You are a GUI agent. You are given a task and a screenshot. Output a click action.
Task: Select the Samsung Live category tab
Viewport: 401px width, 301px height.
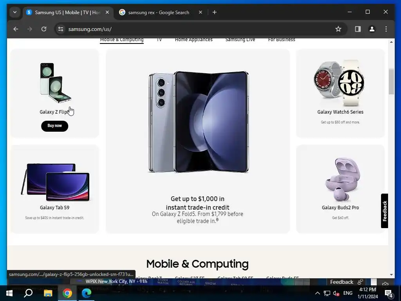240,40
